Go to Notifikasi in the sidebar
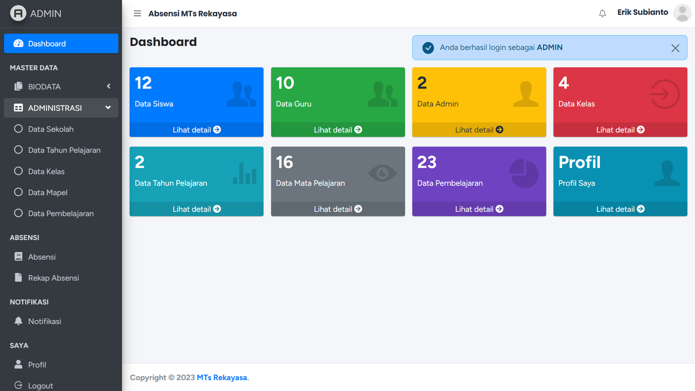 pyautogui.click(x=44, y=321)
